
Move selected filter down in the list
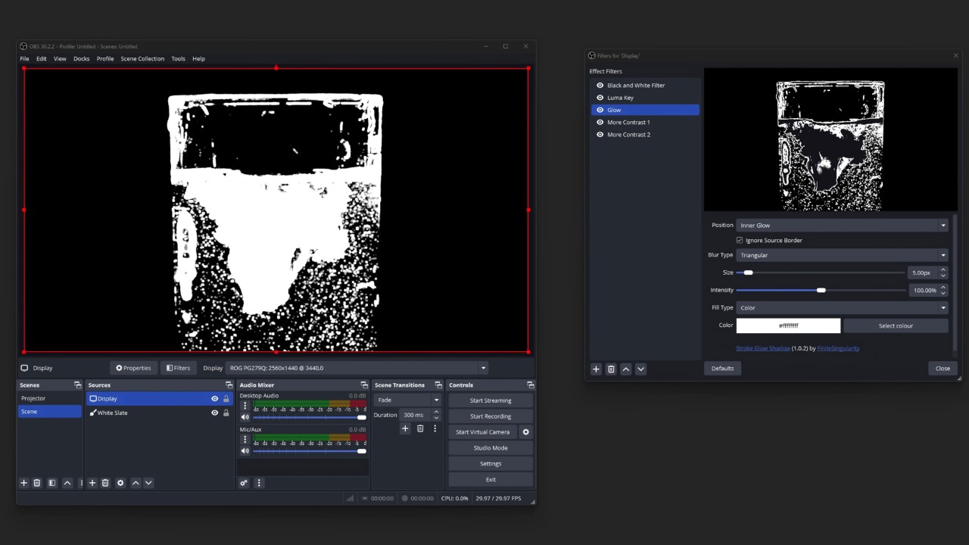(x=640, y=369)
